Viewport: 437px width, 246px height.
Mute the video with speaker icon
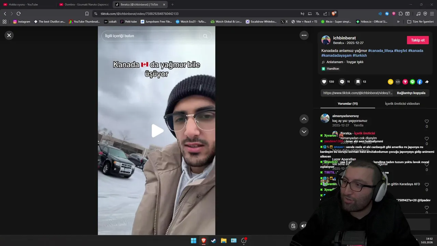(x=303, y=226)
